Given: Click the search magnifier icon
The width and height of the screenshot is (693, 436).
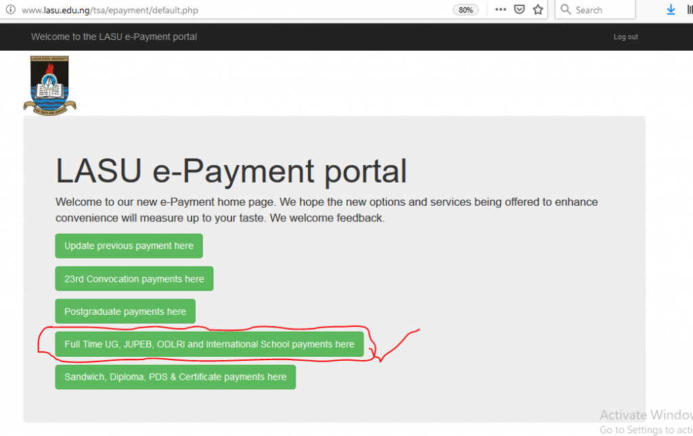Looking at the screenshot, I should click(566, 9).
